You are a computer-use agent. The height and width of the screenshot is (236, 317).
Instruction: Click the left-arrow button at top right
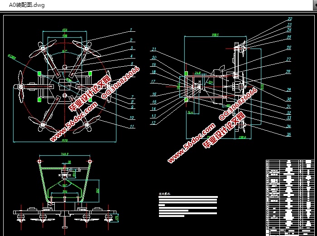click(x=315, y=5)
